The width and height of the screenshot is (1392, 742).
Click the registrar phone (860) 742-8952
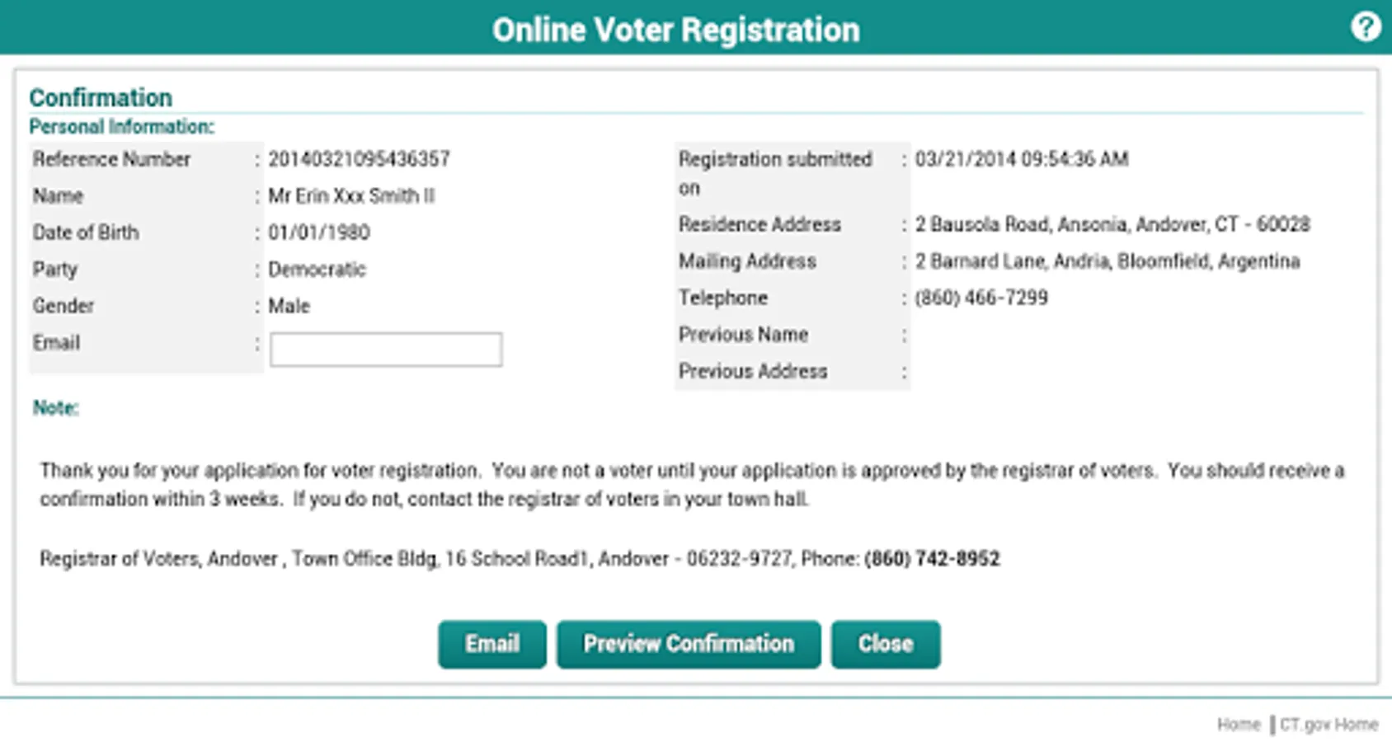(932, 559)
